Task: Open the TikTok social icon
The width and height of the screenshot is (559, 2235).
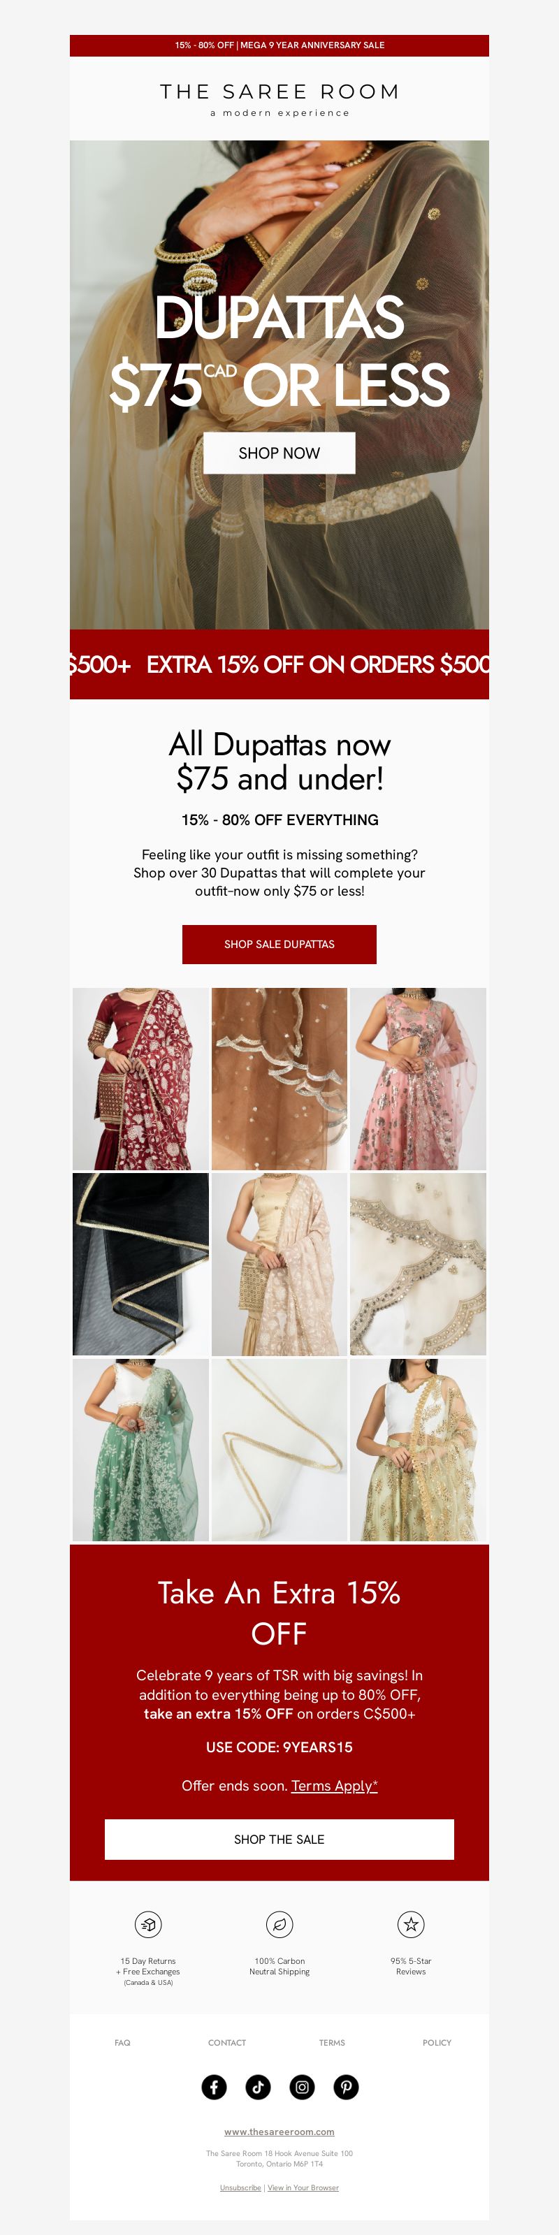Action: 258,2087
